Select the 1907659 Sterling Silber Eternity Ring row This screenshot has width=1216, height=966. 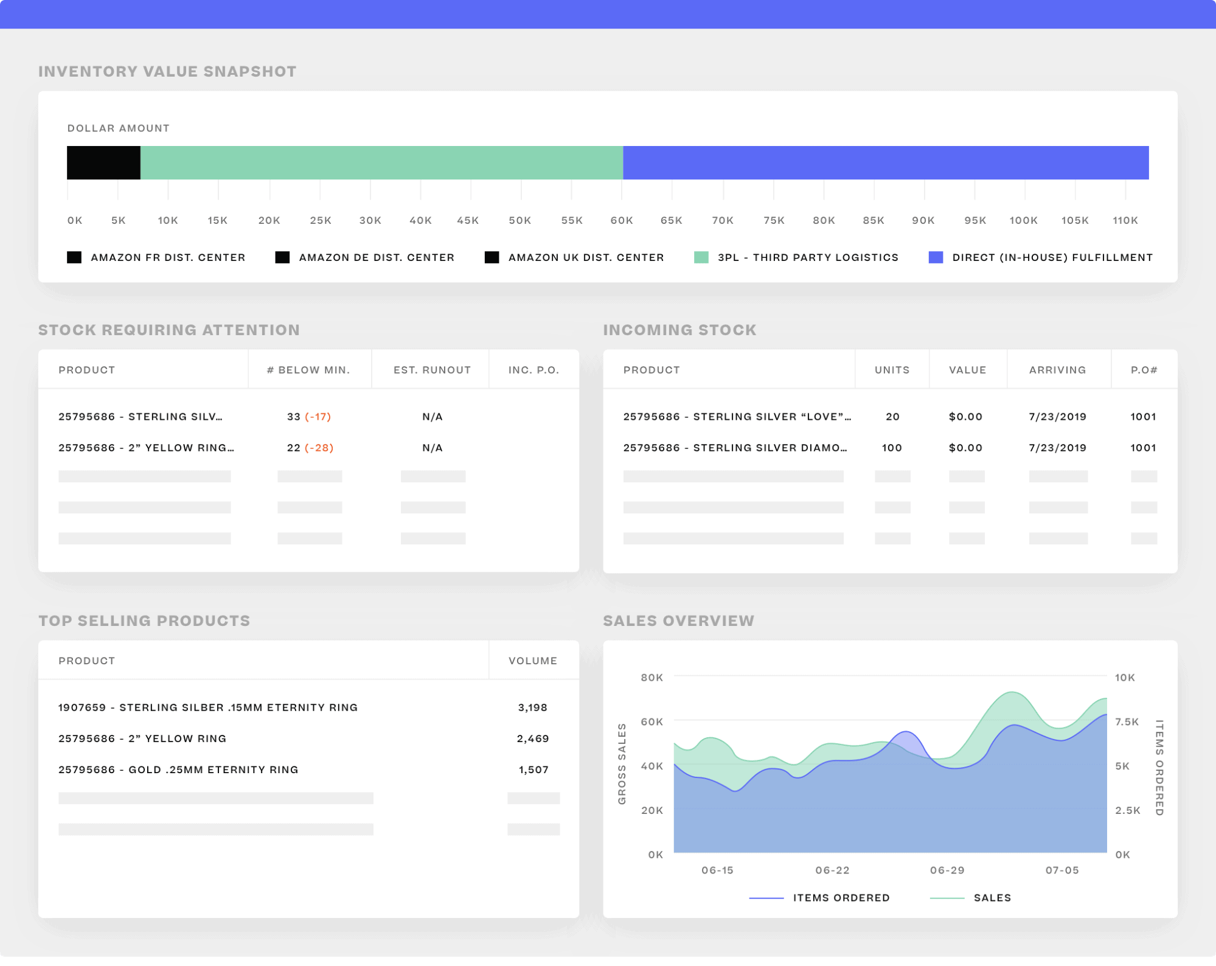click(208, 707)
